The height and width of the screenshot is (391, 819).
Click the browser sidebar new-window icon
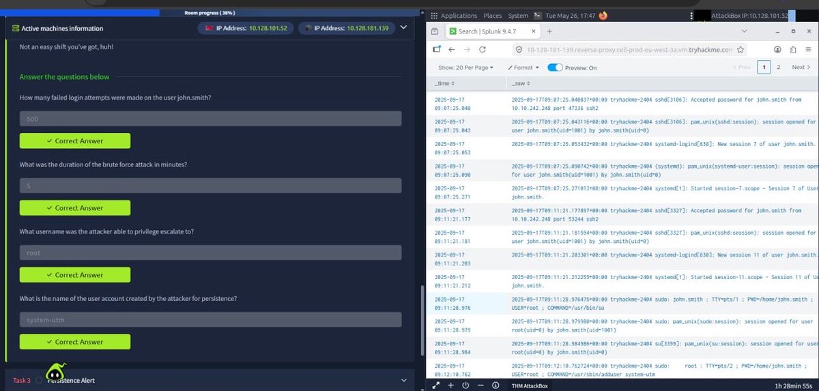[436, 50]
